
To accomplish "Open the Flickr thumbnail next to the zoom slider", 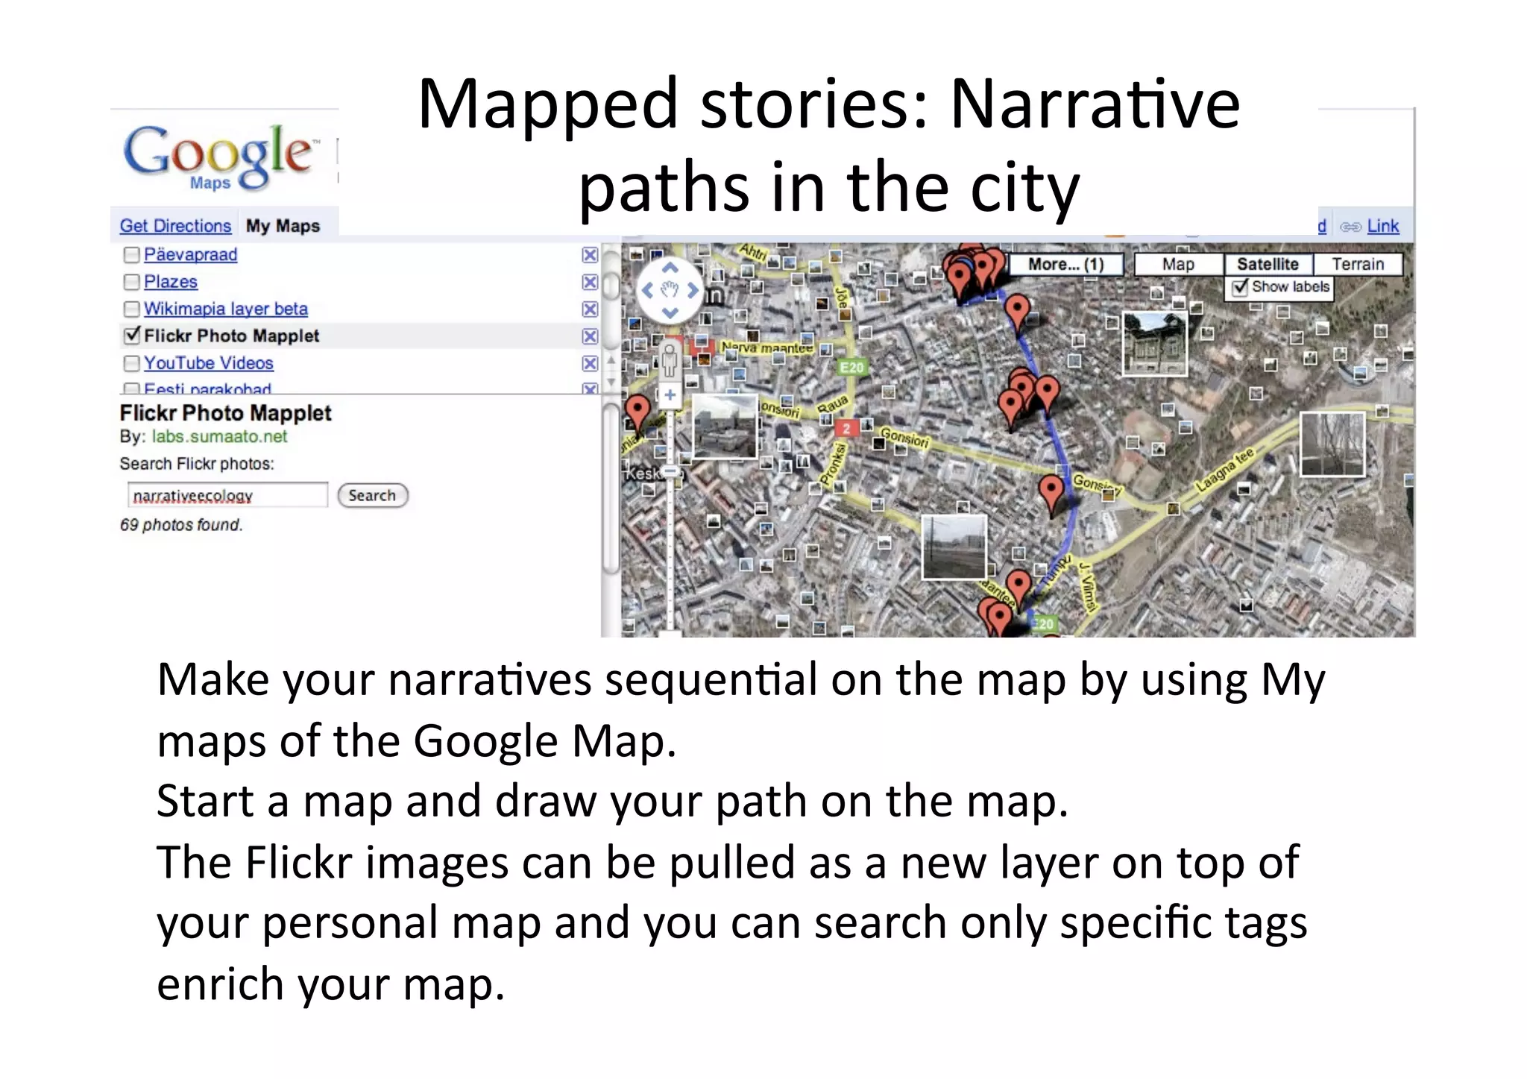I will tap(725, 426).
